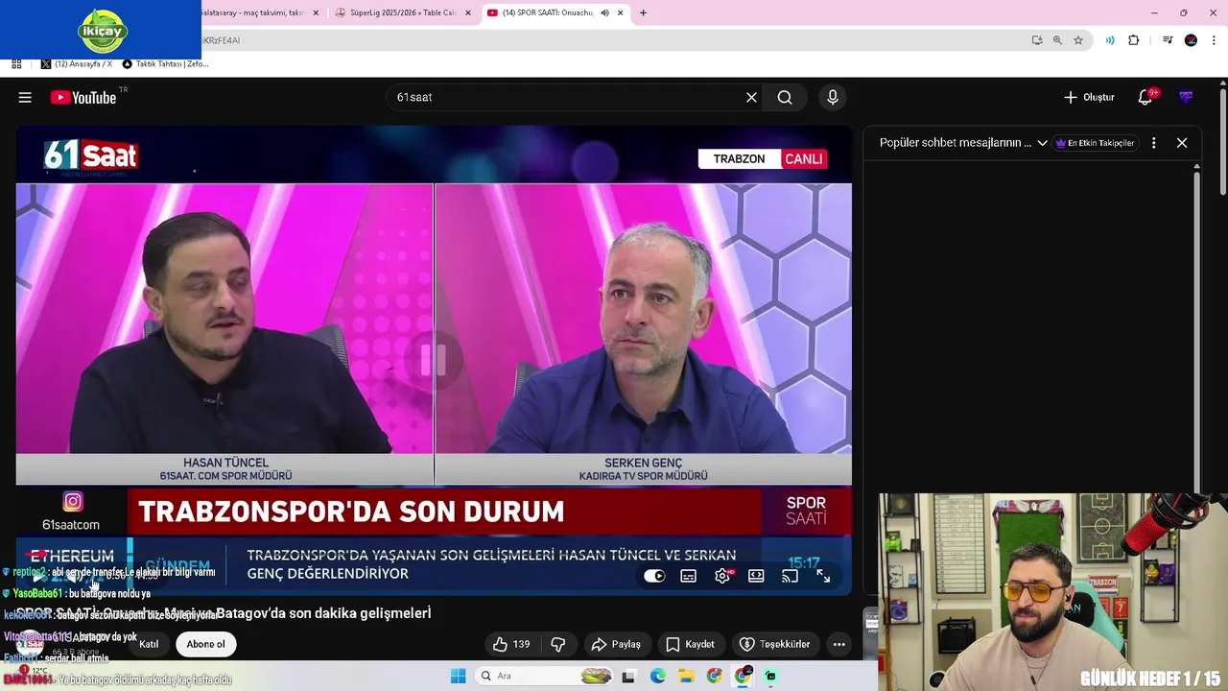Viewport: 1228px width, 691px height.
Task: Go to the YouTube home logo
Action: pyautogui.click(x=83, y=97)
